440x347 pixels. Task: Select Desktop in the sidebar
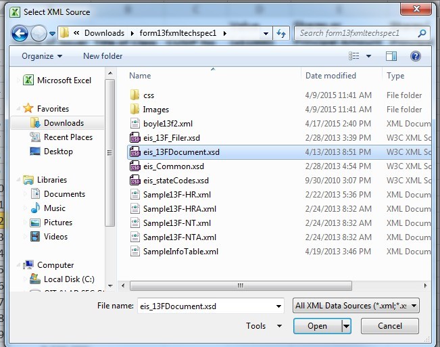[51, 152]
